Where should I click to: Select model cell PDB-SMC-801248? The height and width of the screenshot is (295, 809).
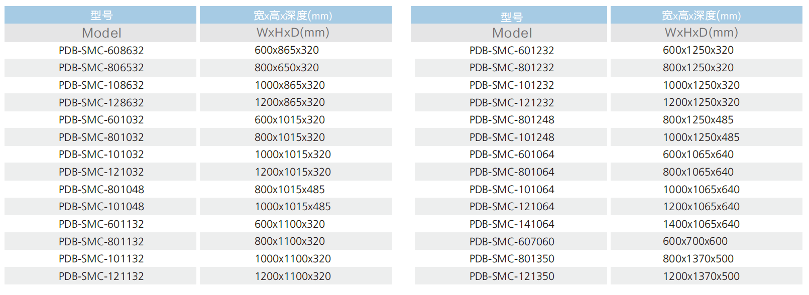(511, 120)
